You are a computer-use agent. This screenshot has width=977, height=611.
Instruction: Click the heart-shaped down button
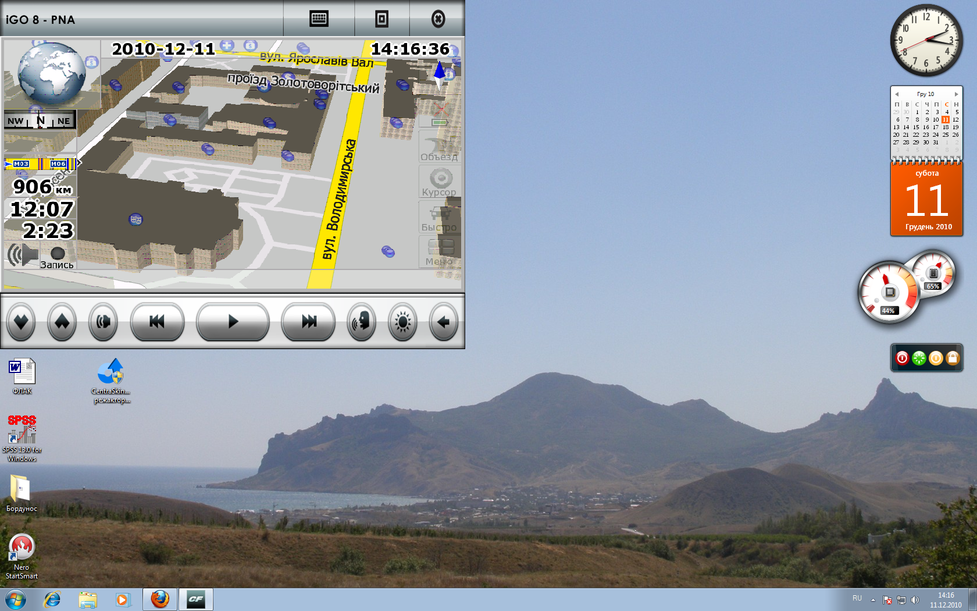coord(22,322)
